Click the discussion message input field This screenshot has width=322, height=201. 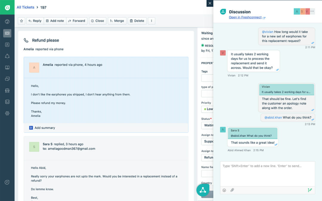[x=267, y=173]
